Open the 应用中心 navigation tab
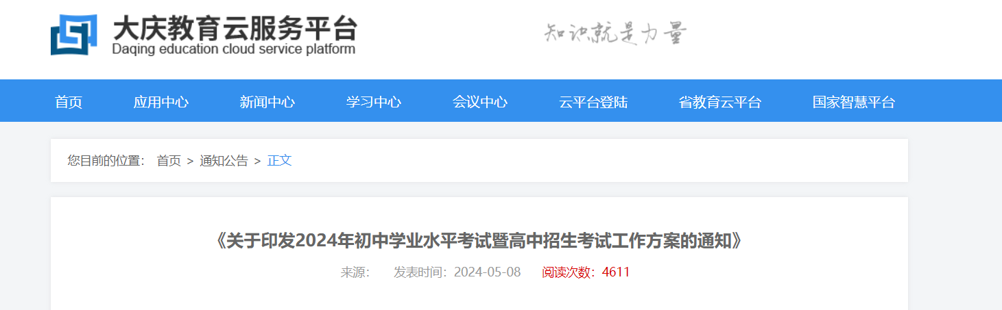This screenshot has width=1002, height=310. pyautogui.click(x=161, y=103)
